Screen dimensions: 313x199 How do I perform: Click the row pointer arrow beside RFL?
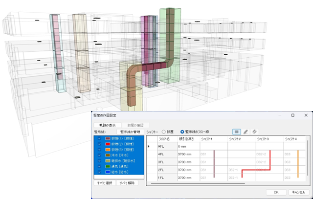pos(149,146)
